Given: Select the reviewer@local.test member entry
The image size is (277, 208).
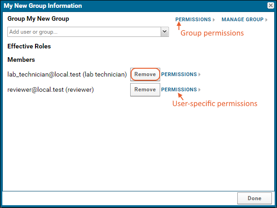Looking at the screenshot, I should (x=50, y=89).
